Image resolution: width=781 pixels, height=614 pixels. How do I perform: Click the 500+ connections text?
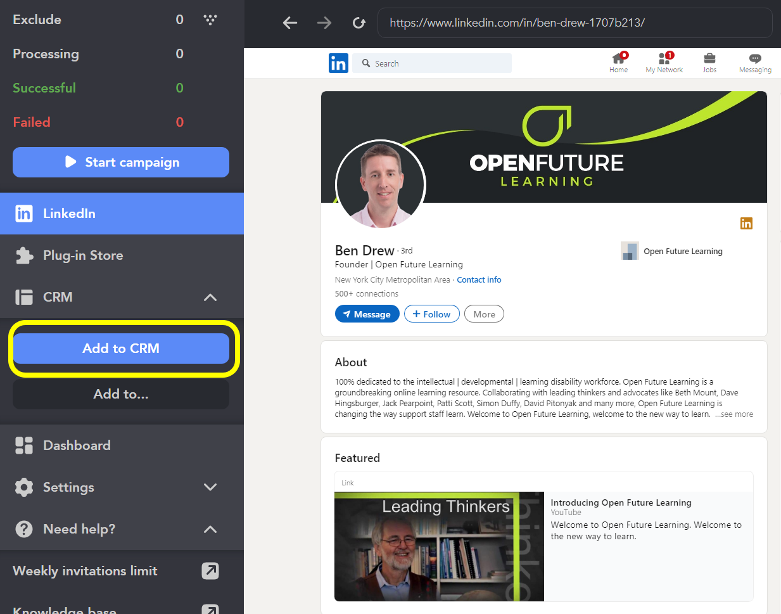pos(367,294)
